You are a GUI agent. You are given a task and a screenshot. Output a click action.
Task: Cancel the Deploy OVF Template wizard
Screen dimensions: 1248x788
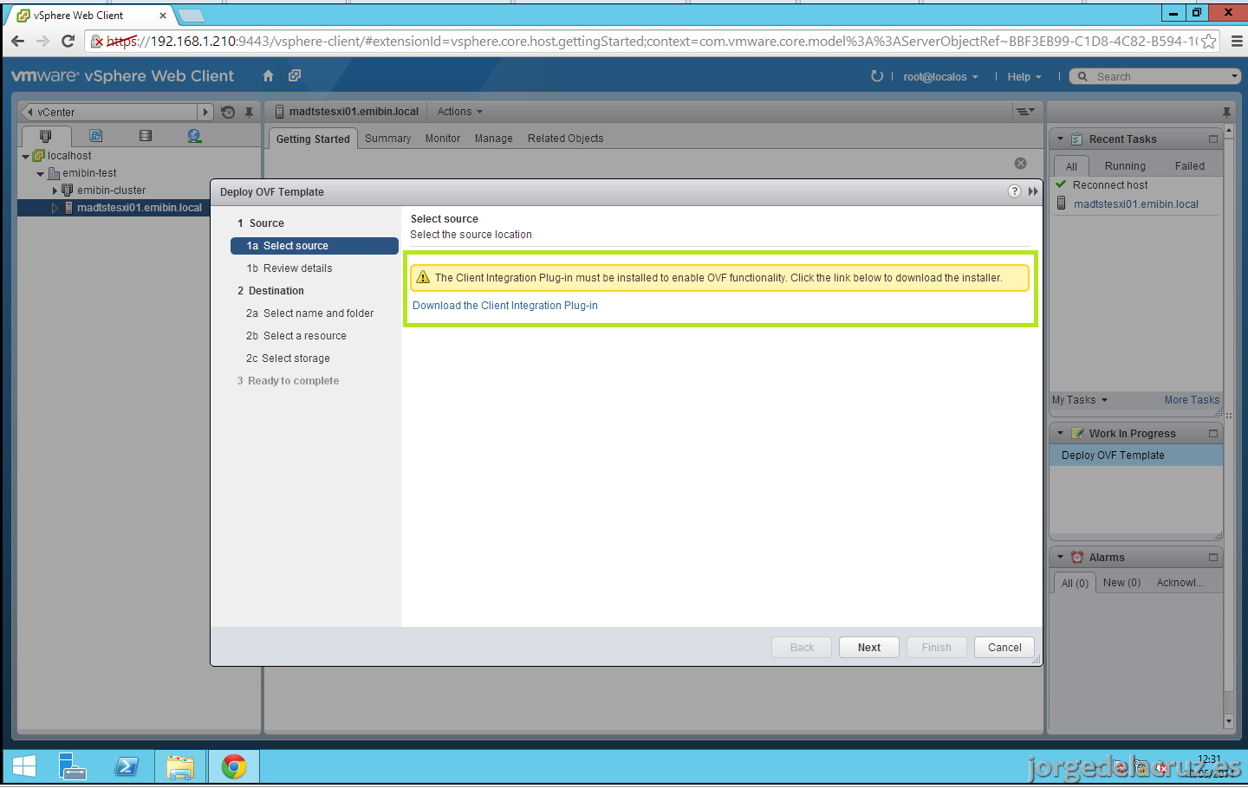click(1004, 648)
